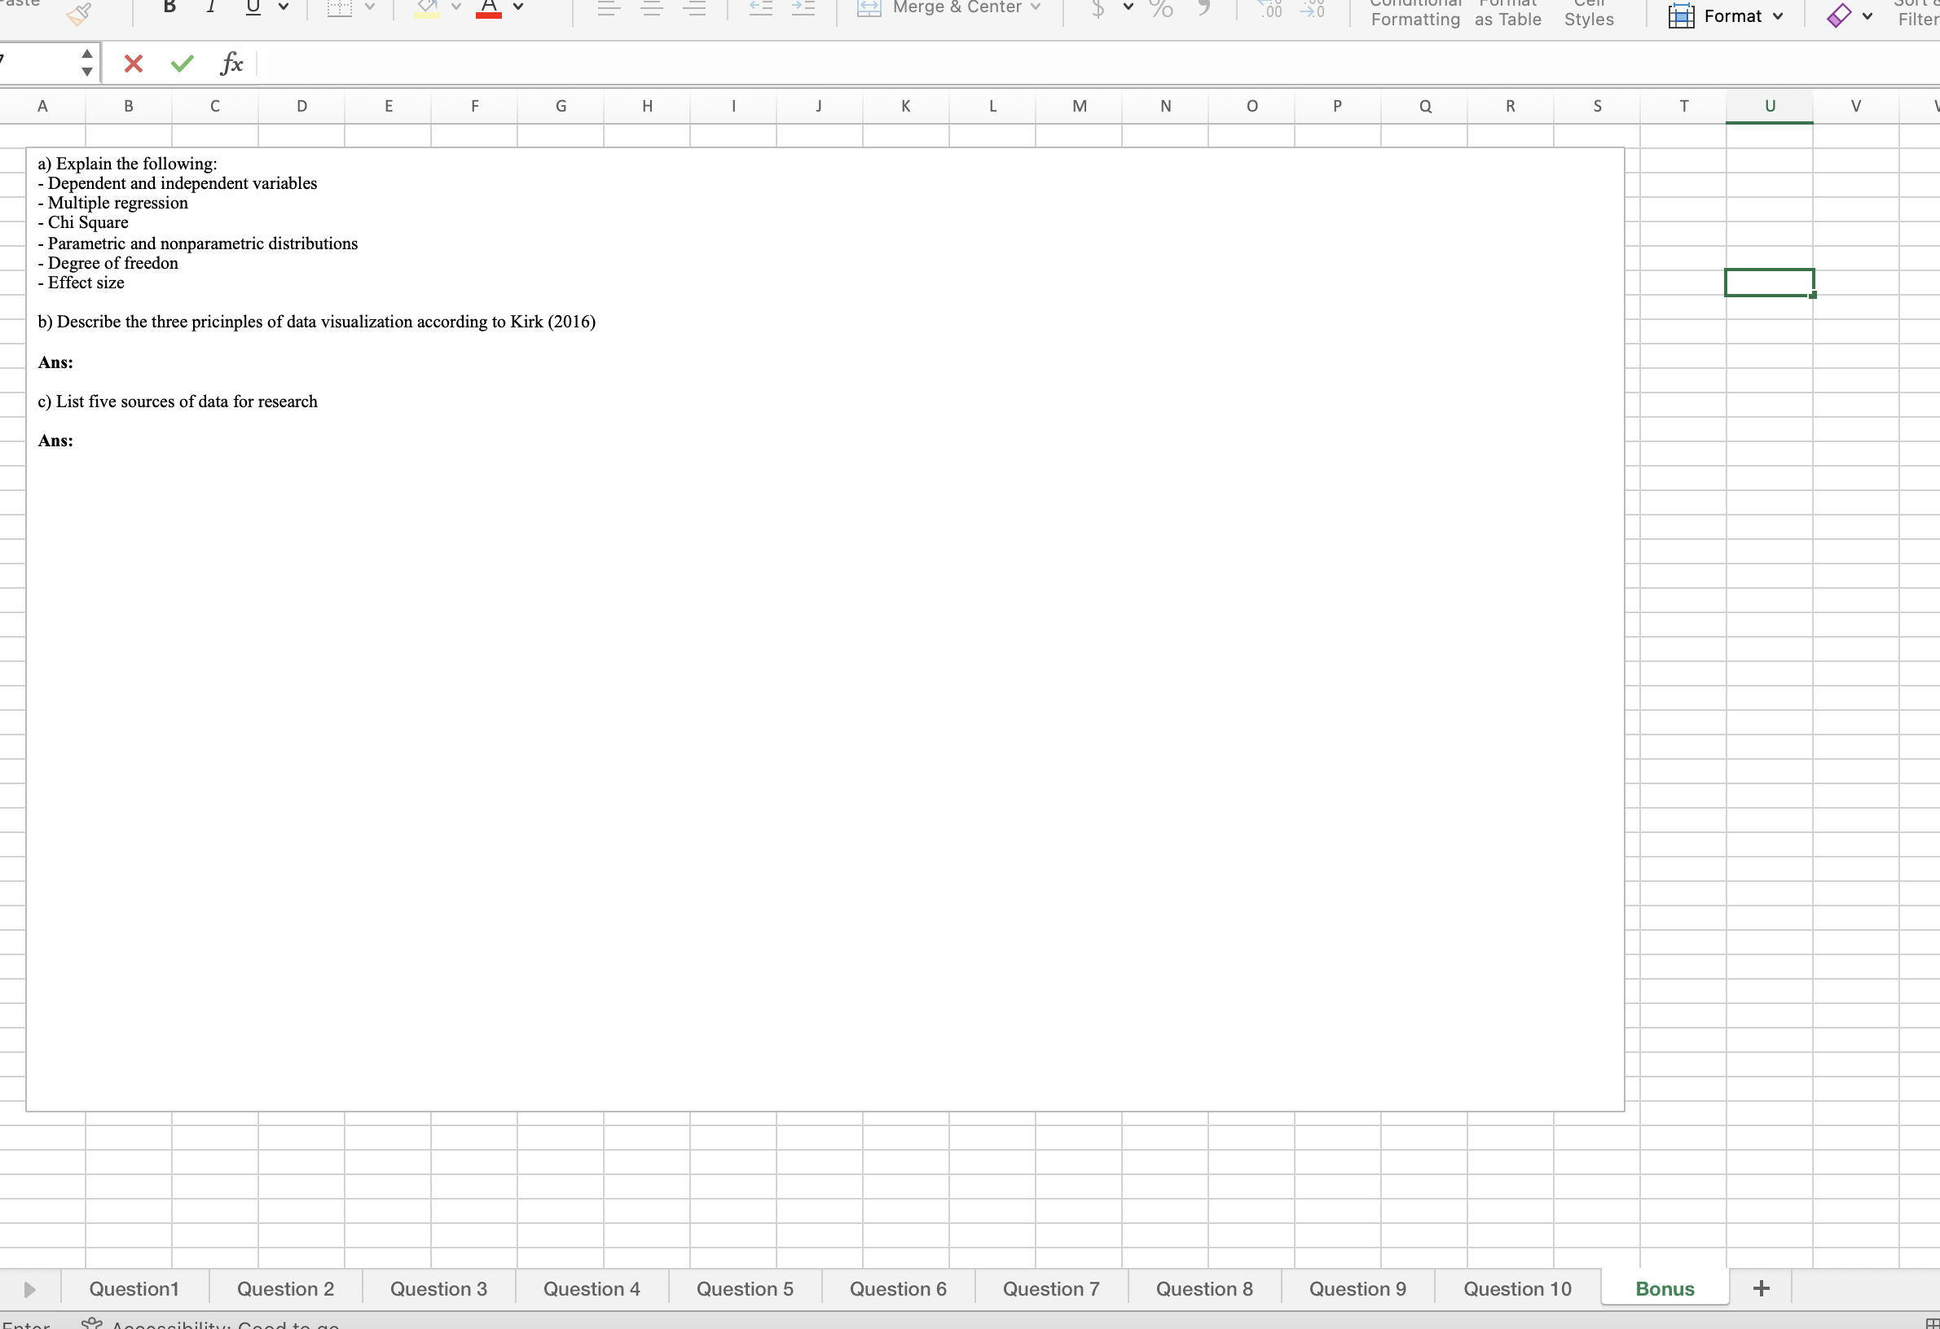Apply italic formatting

tap(210, 7)
